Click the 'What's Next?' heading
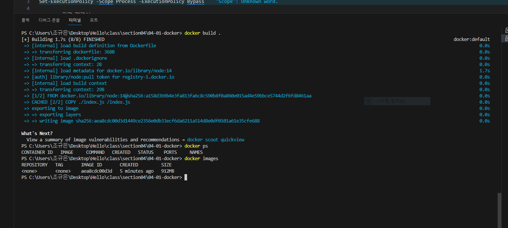 pos(37,134)
